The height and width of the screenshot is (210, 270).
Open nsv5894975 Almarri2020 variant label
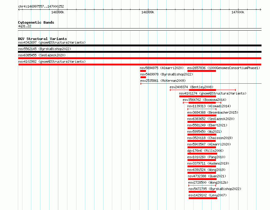point(162,68)
